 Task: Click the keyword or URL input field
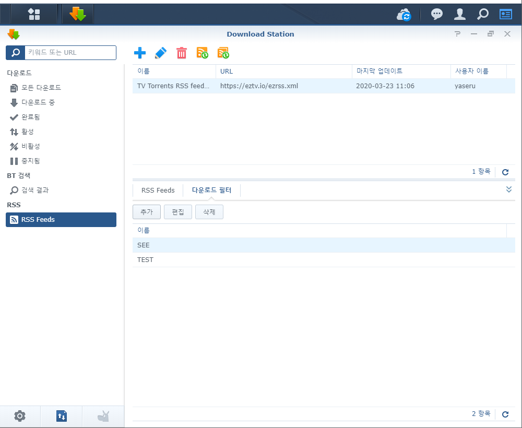click(70, 53)
